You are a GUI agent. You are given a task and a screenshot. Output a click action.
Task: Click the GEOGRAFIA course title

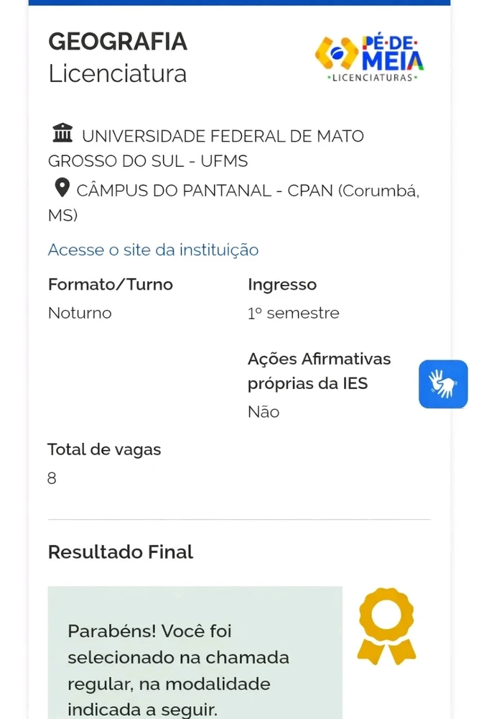click(118, 42)
